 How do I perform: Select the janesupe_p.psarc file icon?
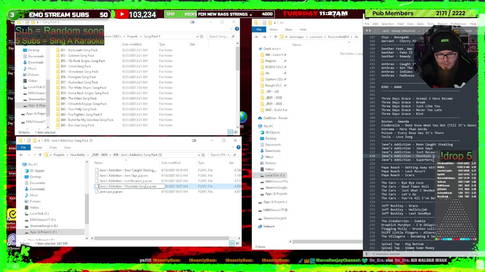click(x=97, y=192)
